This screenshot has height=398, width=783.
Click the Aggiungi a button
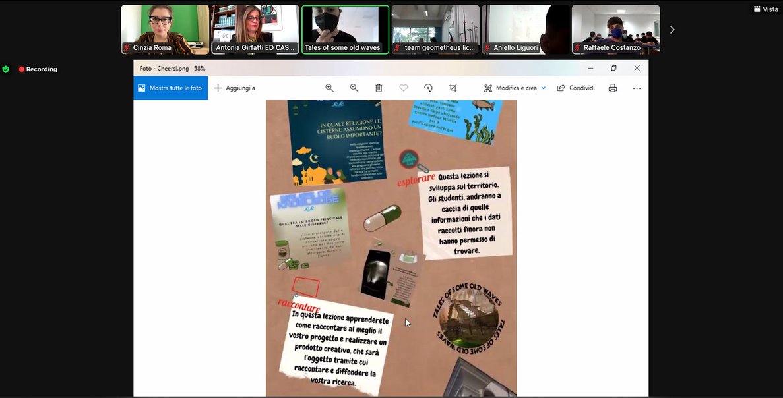[235, 88]
